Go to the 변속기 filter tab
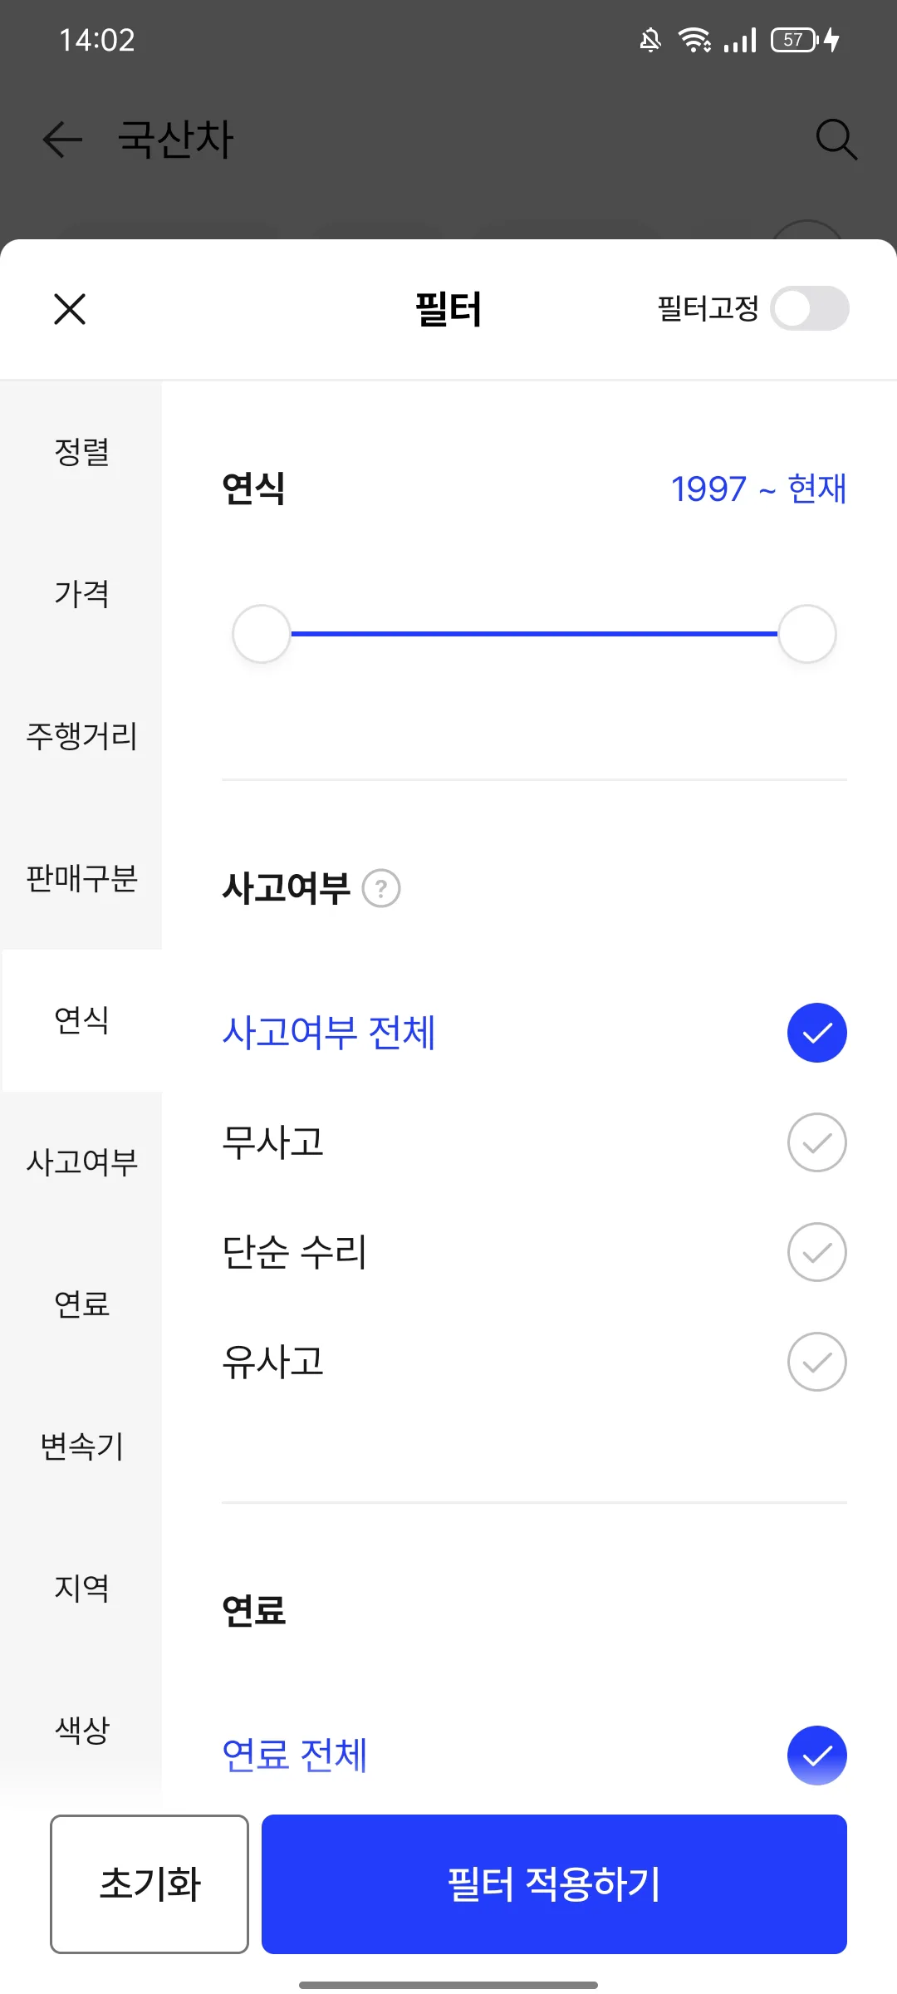 click(81, 1446)
